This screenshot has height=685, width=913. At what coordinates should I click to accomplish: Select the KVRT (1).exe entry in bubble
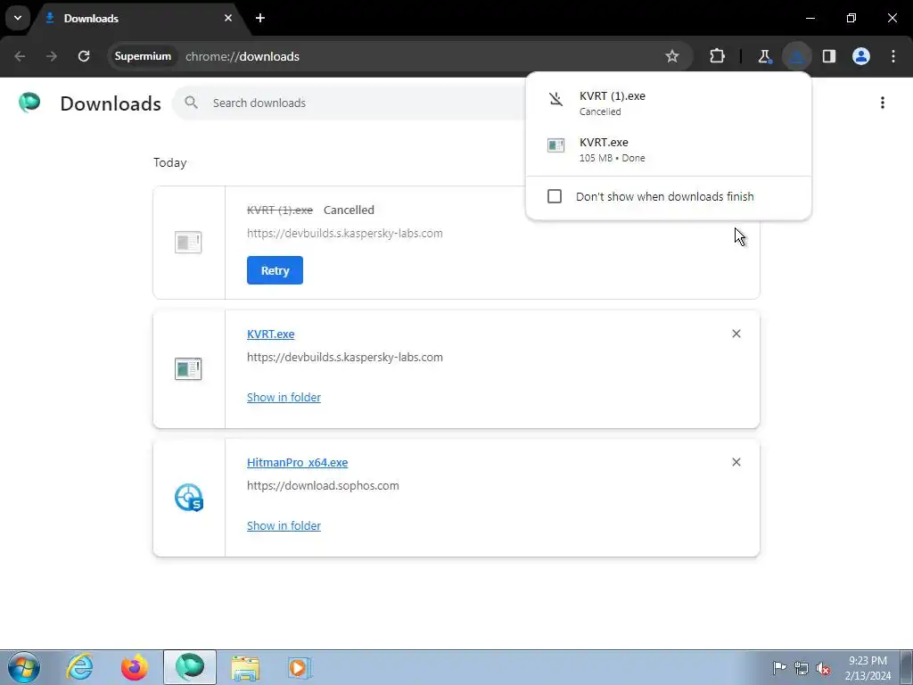pyautogui.click(x=669, y=103)
